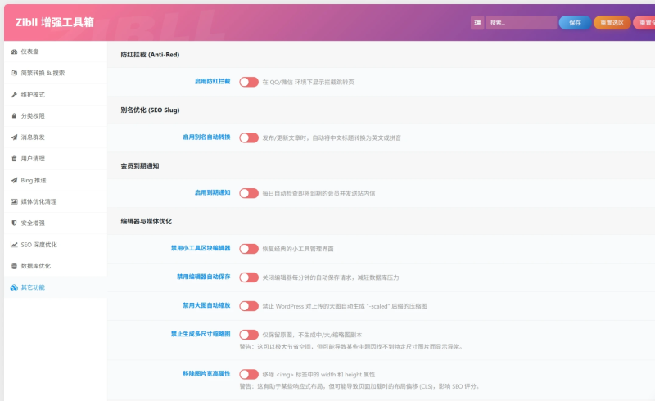Image resolution: width=655 pixels, height=401 pixels.
Task: Click the text 自动将中文标题转换为英文或拼音
Action: point(357,137)
